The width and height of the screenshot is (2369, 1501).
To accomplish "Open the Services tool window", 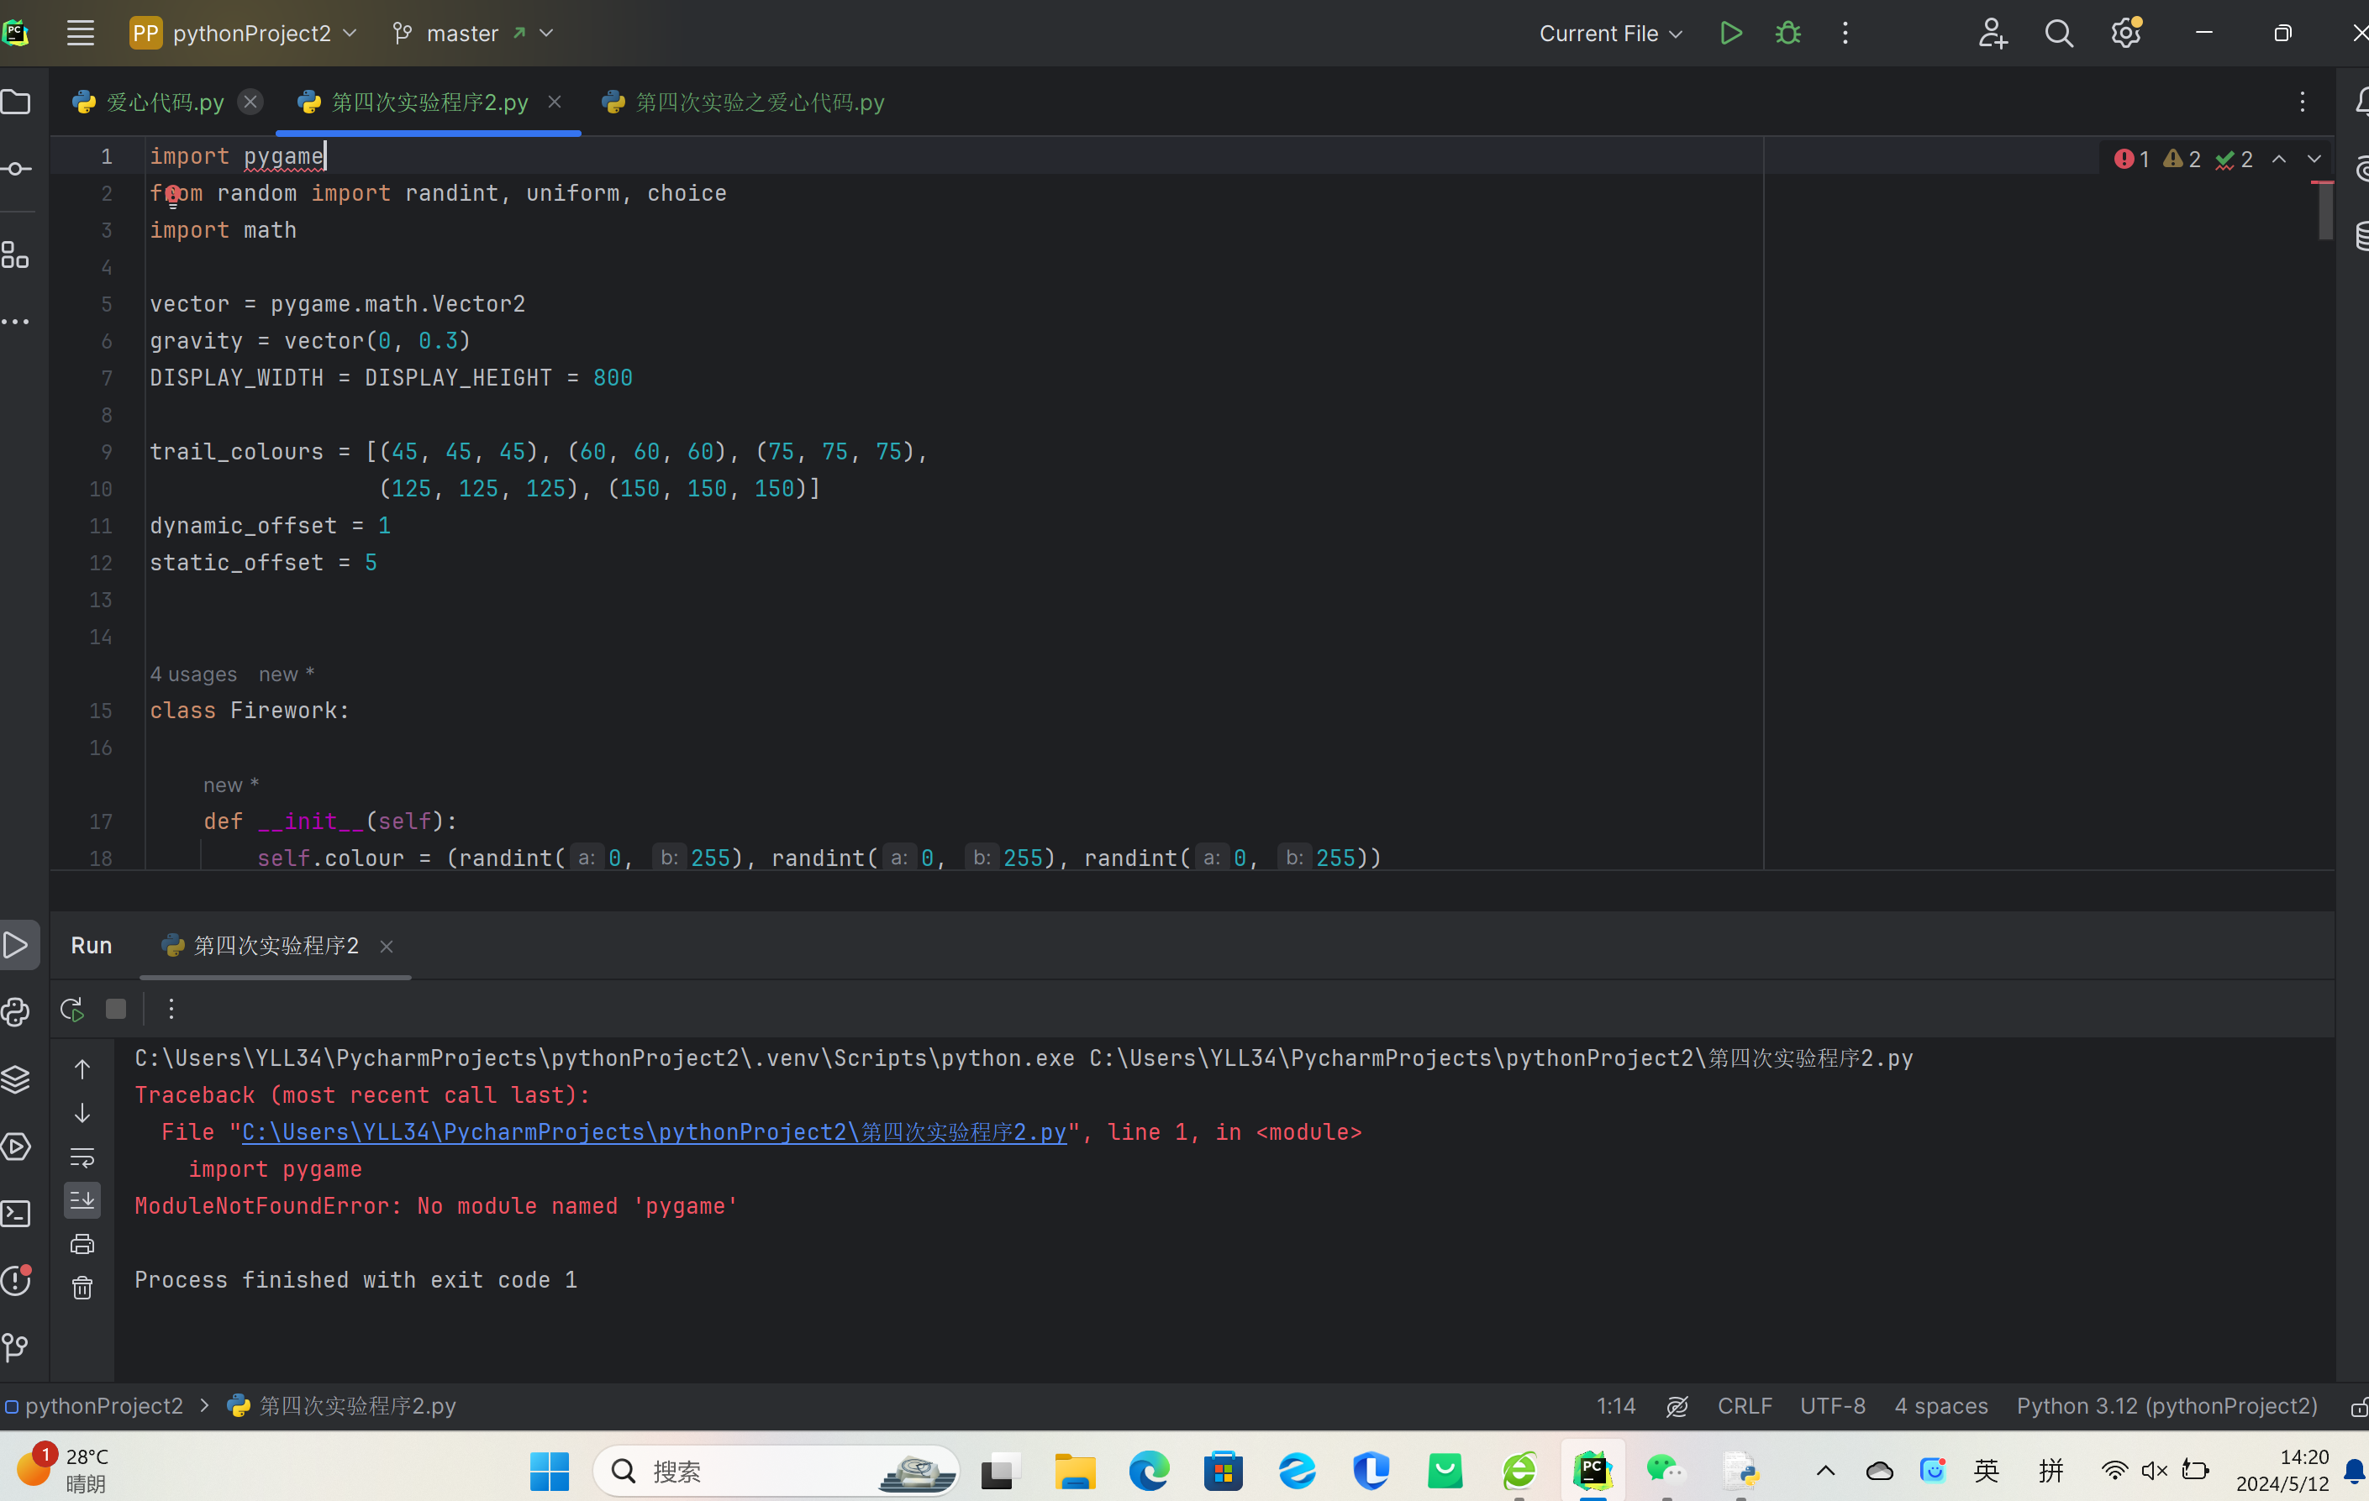I will point(16,1146).
